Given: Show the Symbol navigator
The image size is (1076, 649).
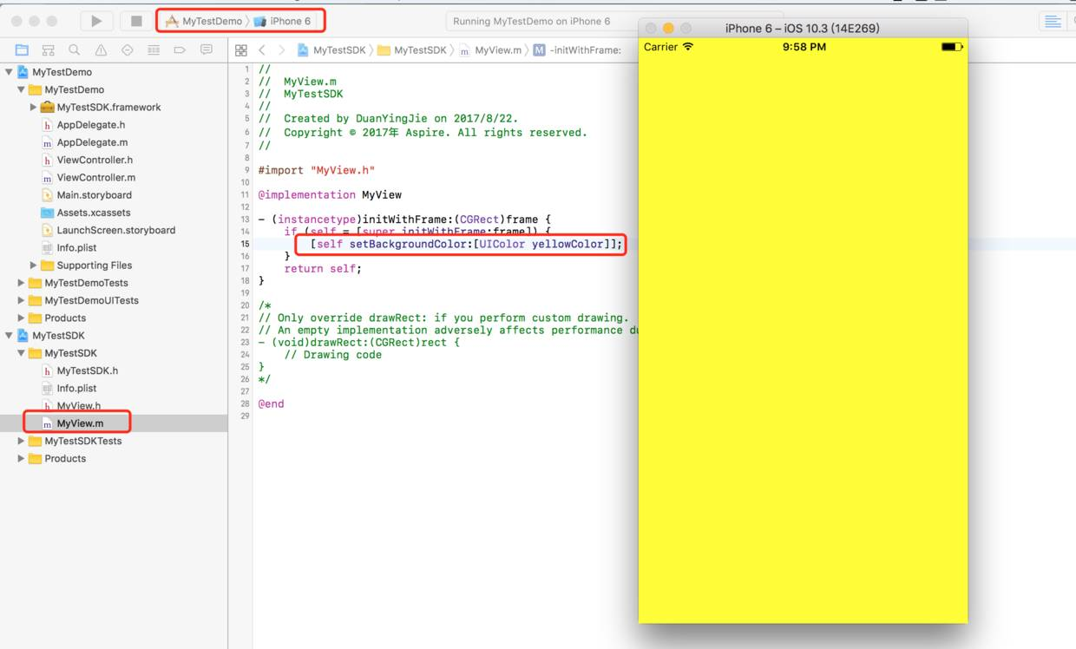Looking at the screenshot, I should click(x=48, y=50).
